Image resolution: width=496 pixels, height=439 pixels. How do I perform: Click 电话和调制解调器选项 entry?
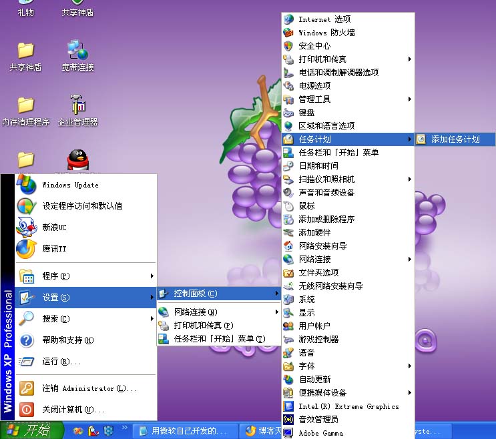coord(348,72)
